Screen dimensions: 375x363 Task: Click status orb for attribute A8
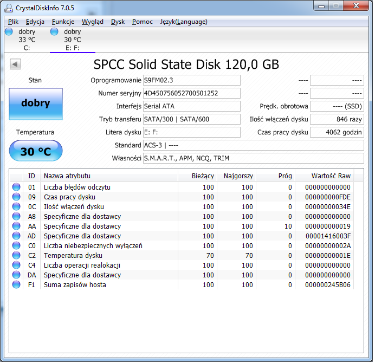pyautogui.click(x=16, y=217)
